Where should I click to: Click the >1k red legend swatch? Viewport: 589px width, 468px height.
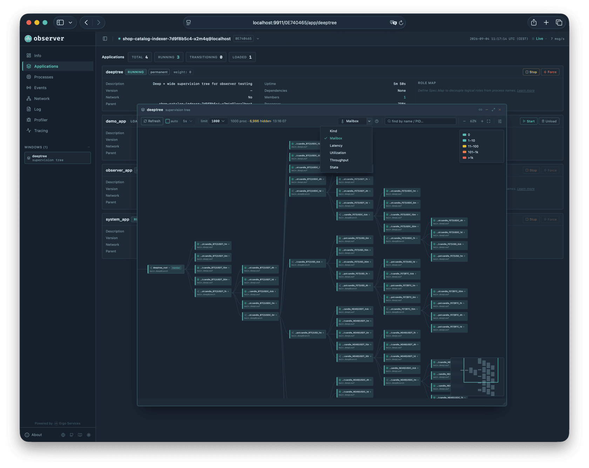coord(465,158)
